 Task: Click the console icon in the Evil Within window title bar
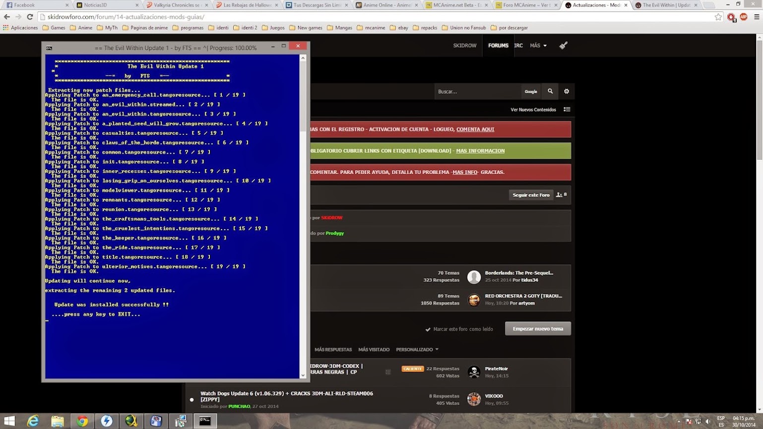[x=49, y=48]
